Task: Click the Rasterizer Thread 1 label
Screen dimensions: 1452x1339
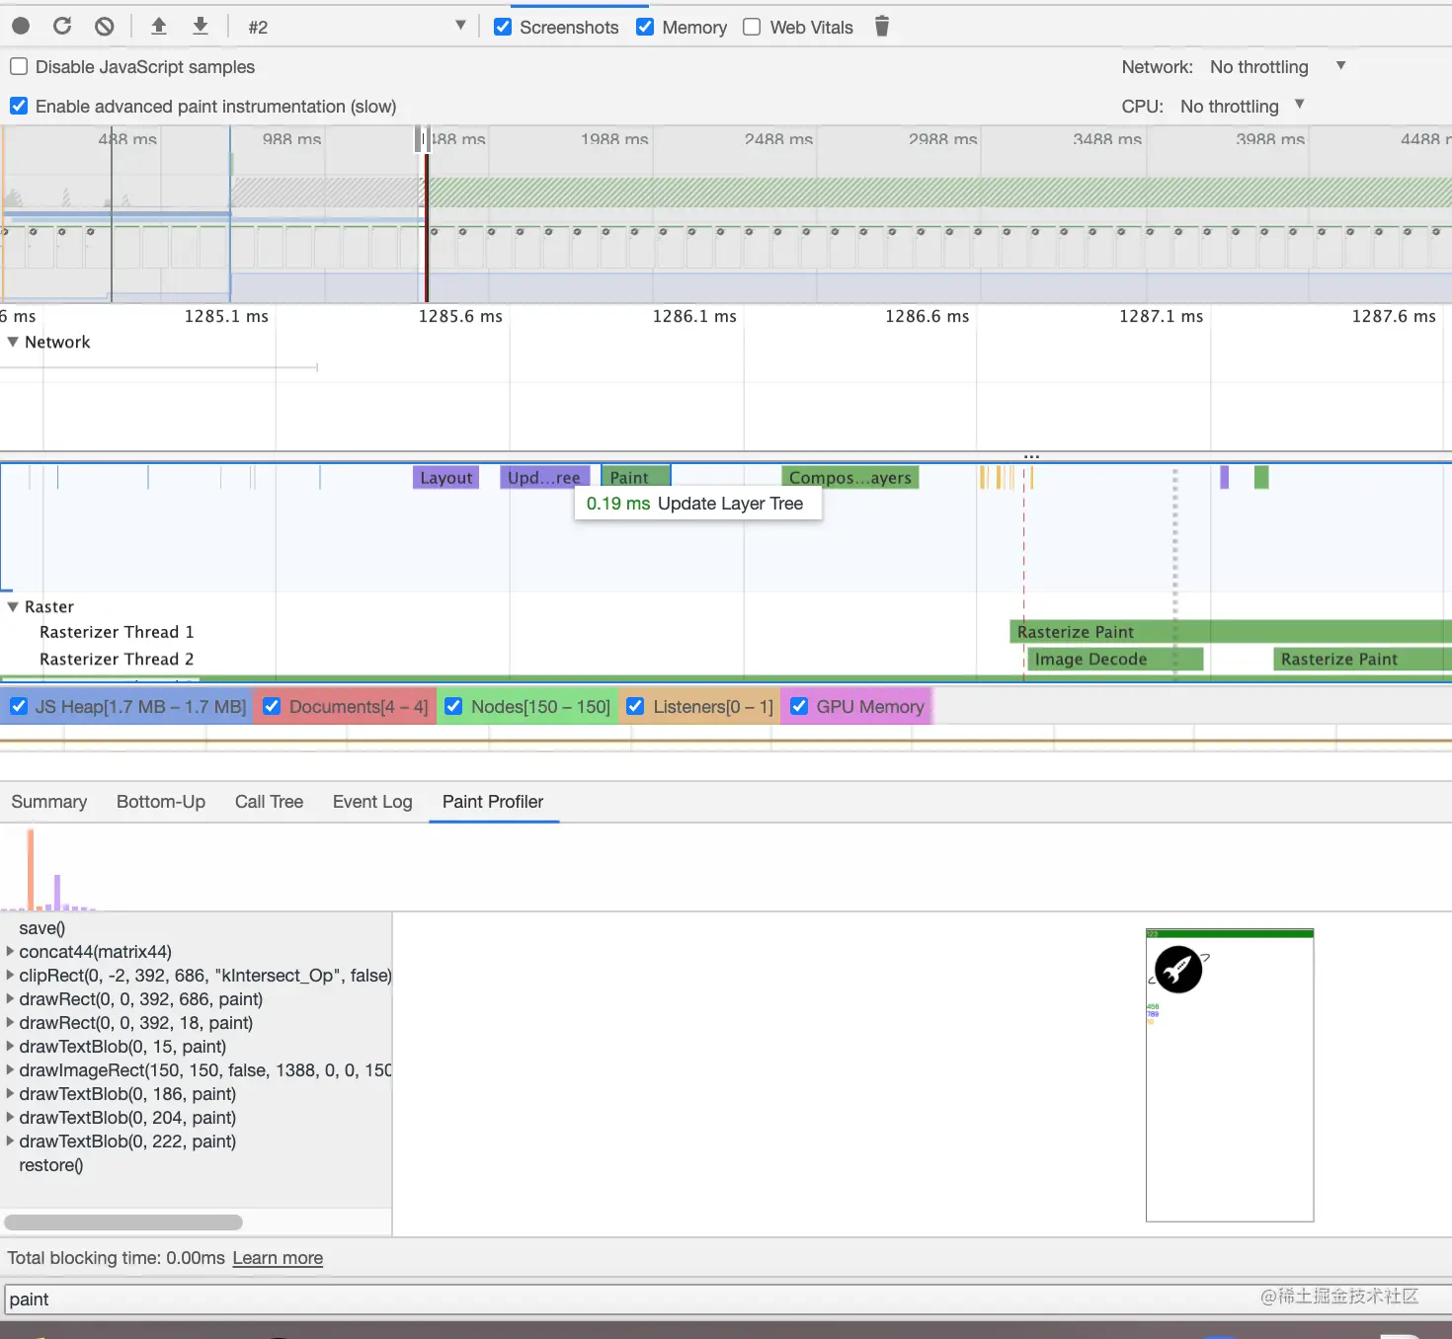Action: [x=117, y=632]
